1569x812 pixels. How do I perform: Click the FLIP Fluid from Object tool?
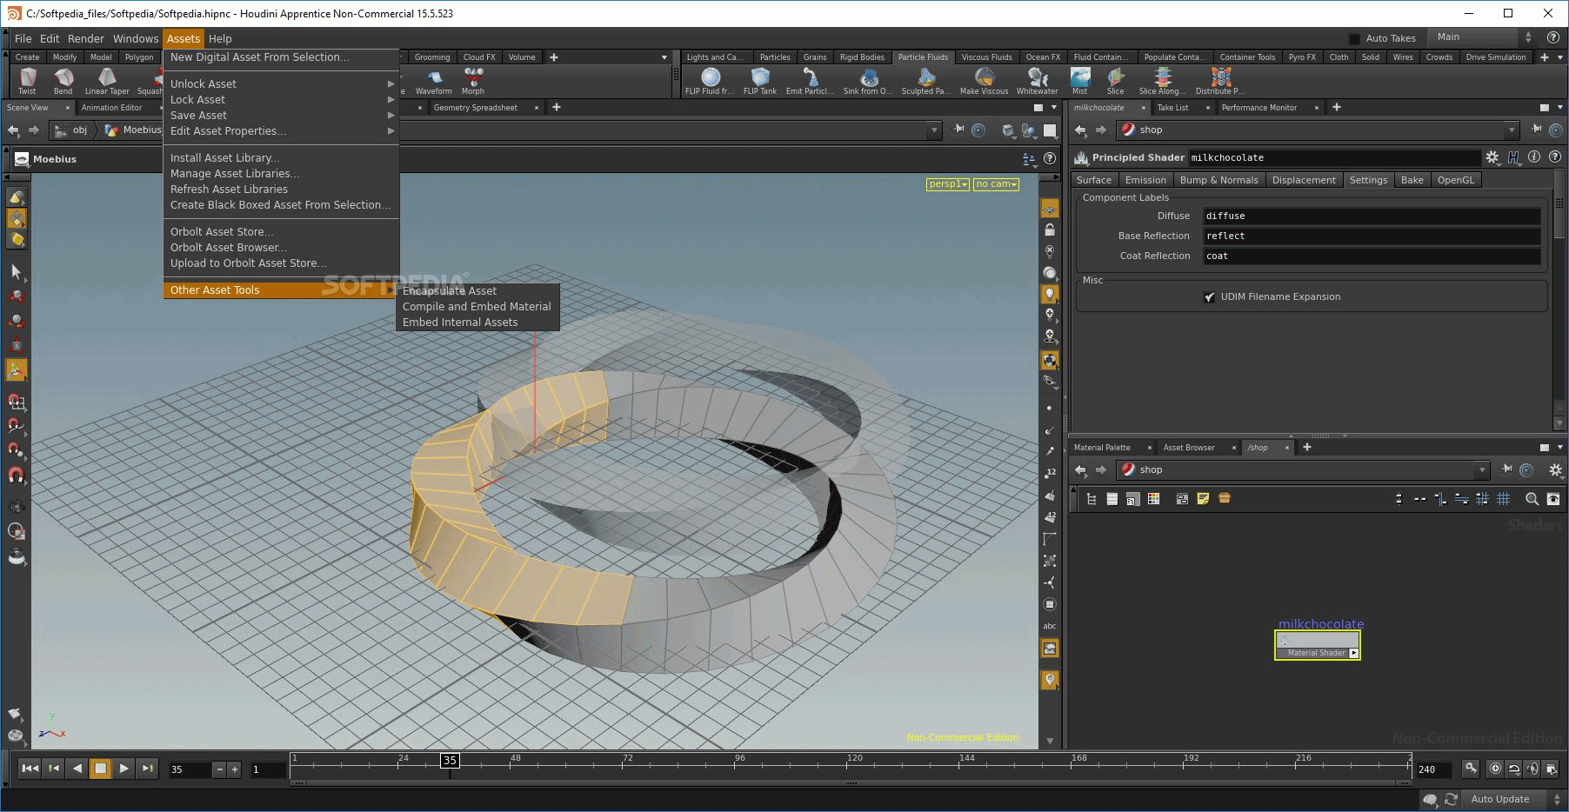710,81
